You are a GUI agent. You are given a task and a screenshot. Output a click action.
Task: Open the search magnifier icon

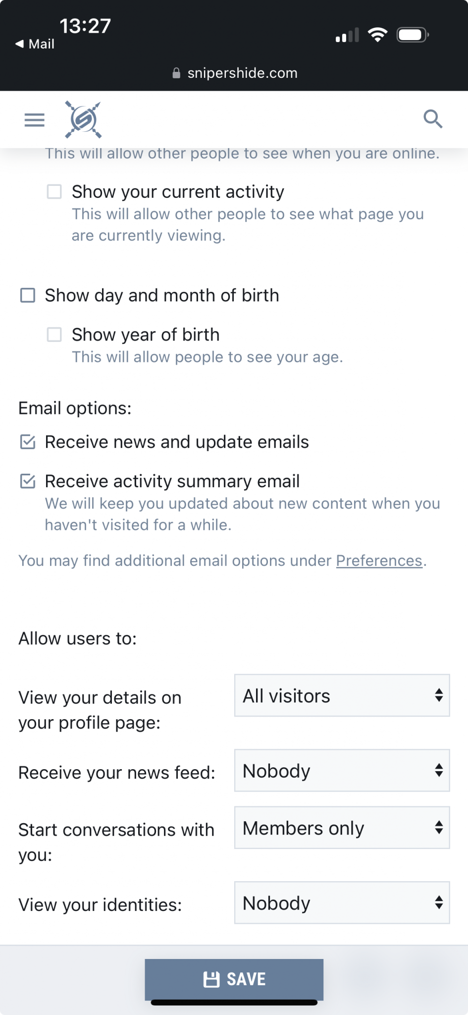click(433, 119)
